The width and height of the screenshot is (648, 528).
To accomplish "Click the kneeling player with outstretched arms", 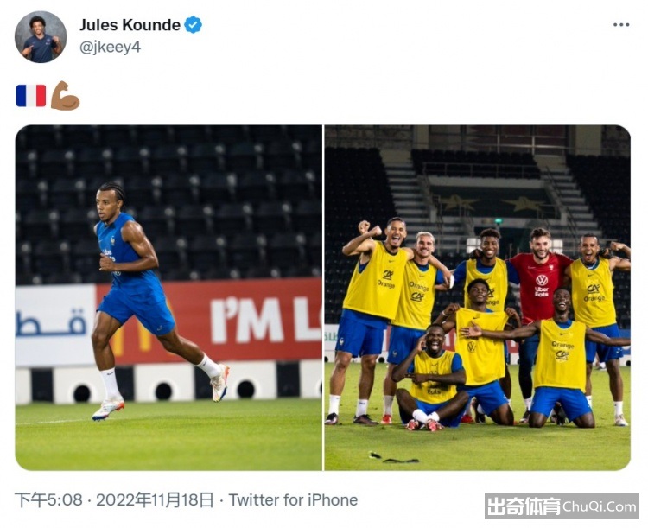I will [556, 358].
